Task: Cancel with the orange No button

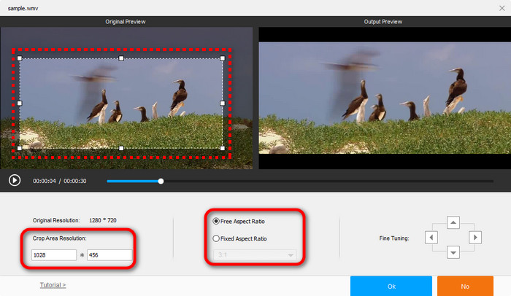Action: (465, 287)
